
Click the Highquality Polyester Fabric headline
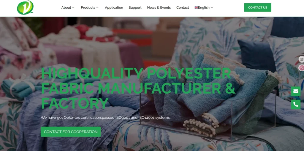[x=138, y=88]
